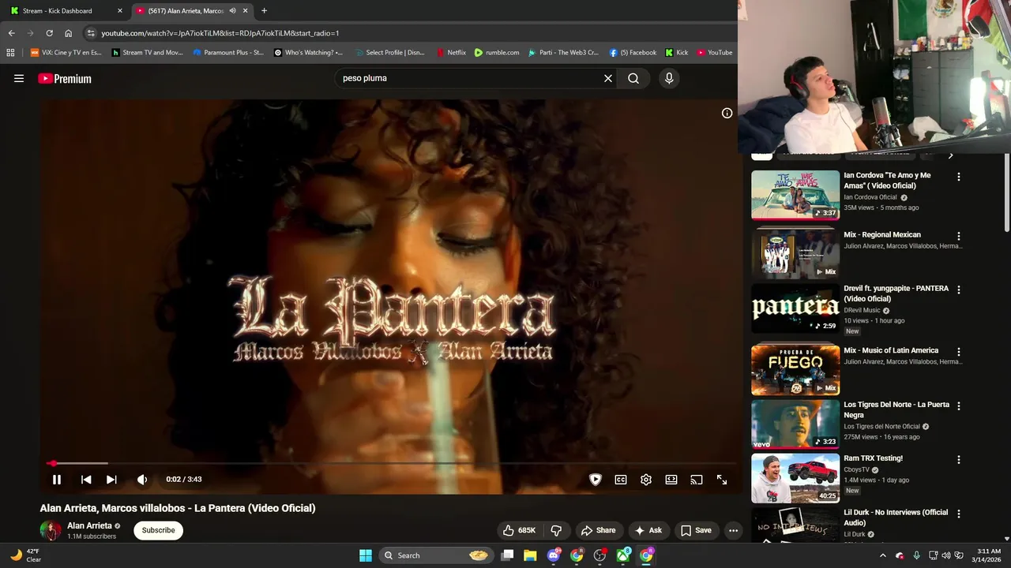Open options for Mix - Regional Mexican

959,236
